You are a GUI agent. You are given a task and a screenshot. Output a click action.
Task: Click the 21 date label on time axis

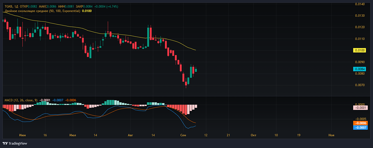coord(228,135)
